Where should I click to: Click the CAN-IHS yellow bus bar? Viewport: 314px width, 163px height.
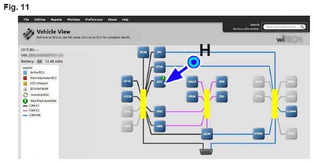pos(275,104)
